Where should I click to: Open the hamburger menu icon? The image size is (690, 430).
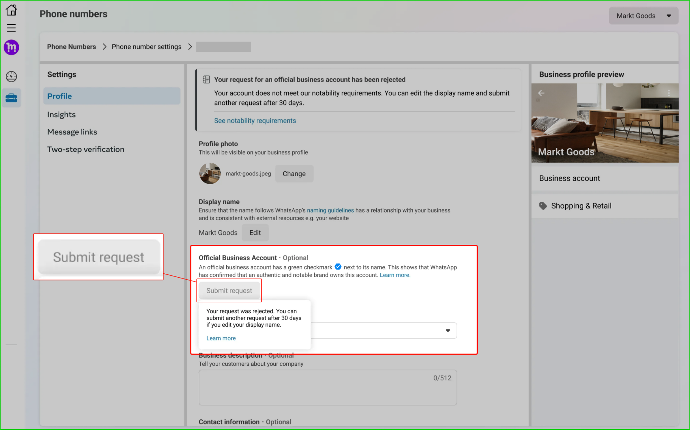point(11,28)
